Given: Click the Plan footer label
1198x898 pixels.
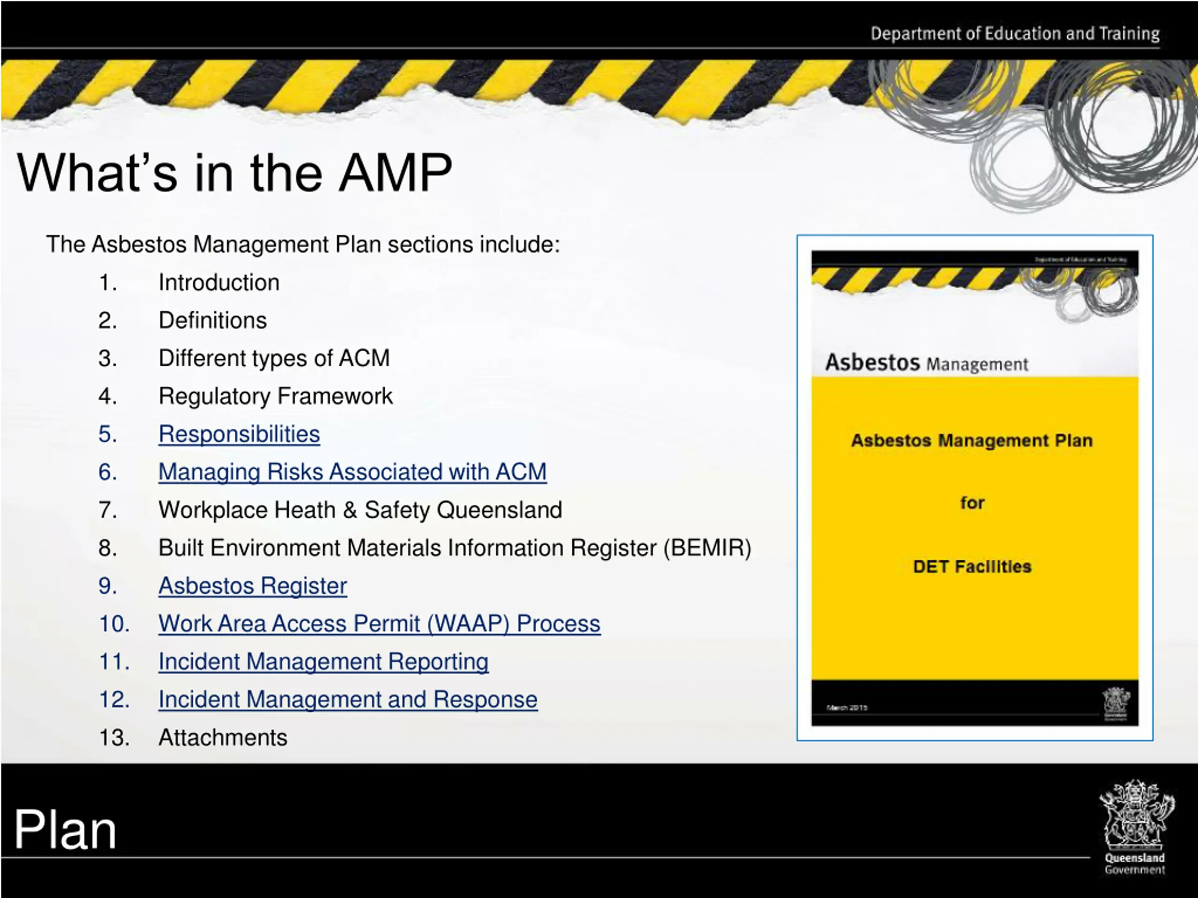Looking at the screenshot, I should (65, 830).
